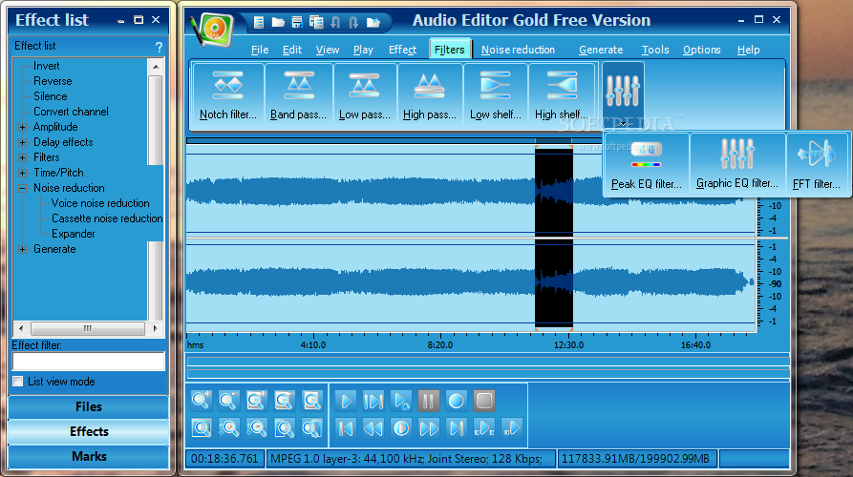Click the vertical zoom in magnifier
The width and height of the screenshot is (853, 477).
tap(228, 428)
